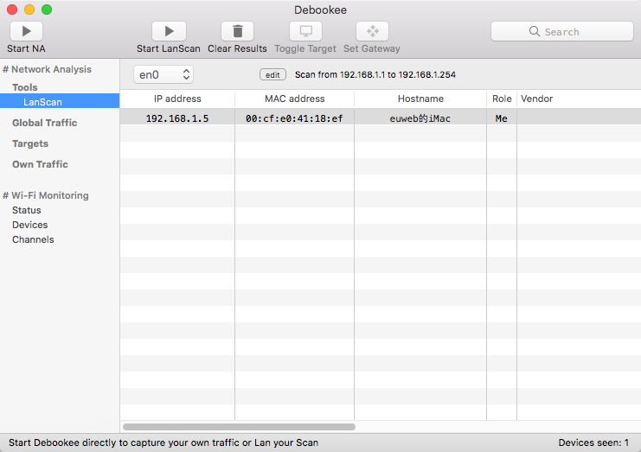Click the status bar hint about capturing traffic
This screenshot has height=452, width=641.
pyautogui.click(x=163, y=442)
